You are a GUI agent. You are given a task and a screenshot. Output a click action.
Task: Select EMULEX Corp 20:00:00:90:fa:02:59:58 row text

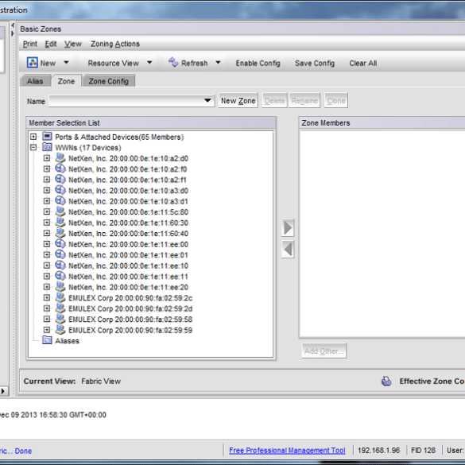tap(130, 320)
